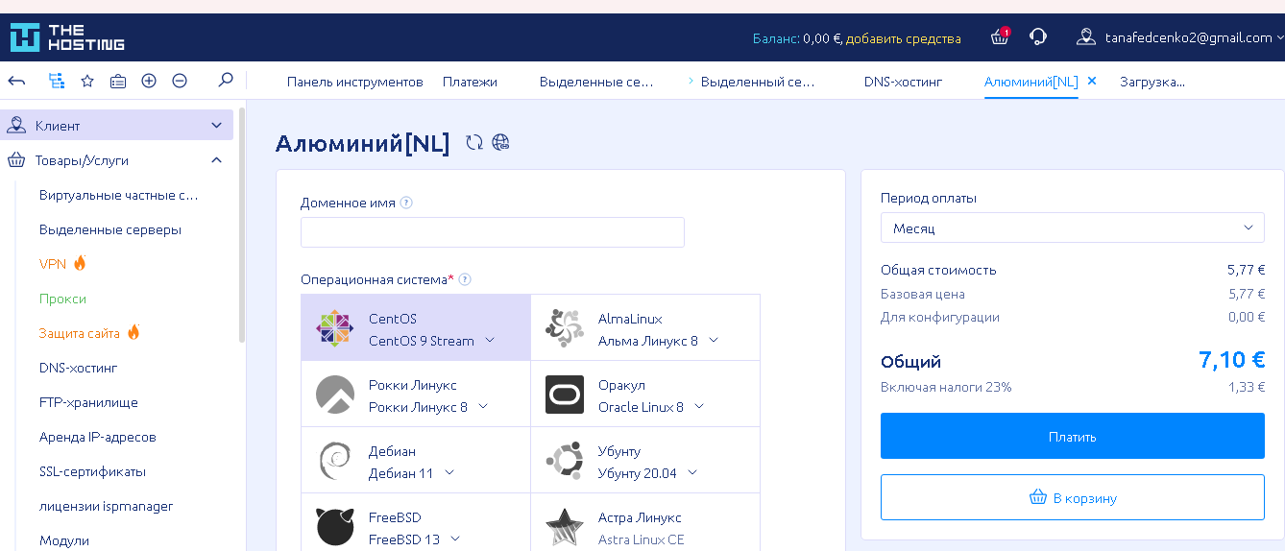Collapse the Товары/Услуги sidebar section
The height and width of the screenshot is (551, 1285).
(216, 160)
